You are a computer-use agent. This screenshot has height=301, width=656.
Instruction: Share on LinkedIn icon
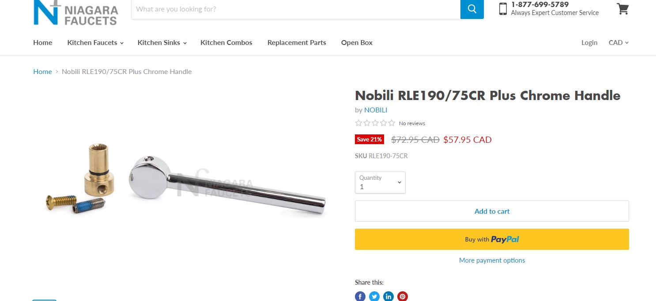[388, 297]
